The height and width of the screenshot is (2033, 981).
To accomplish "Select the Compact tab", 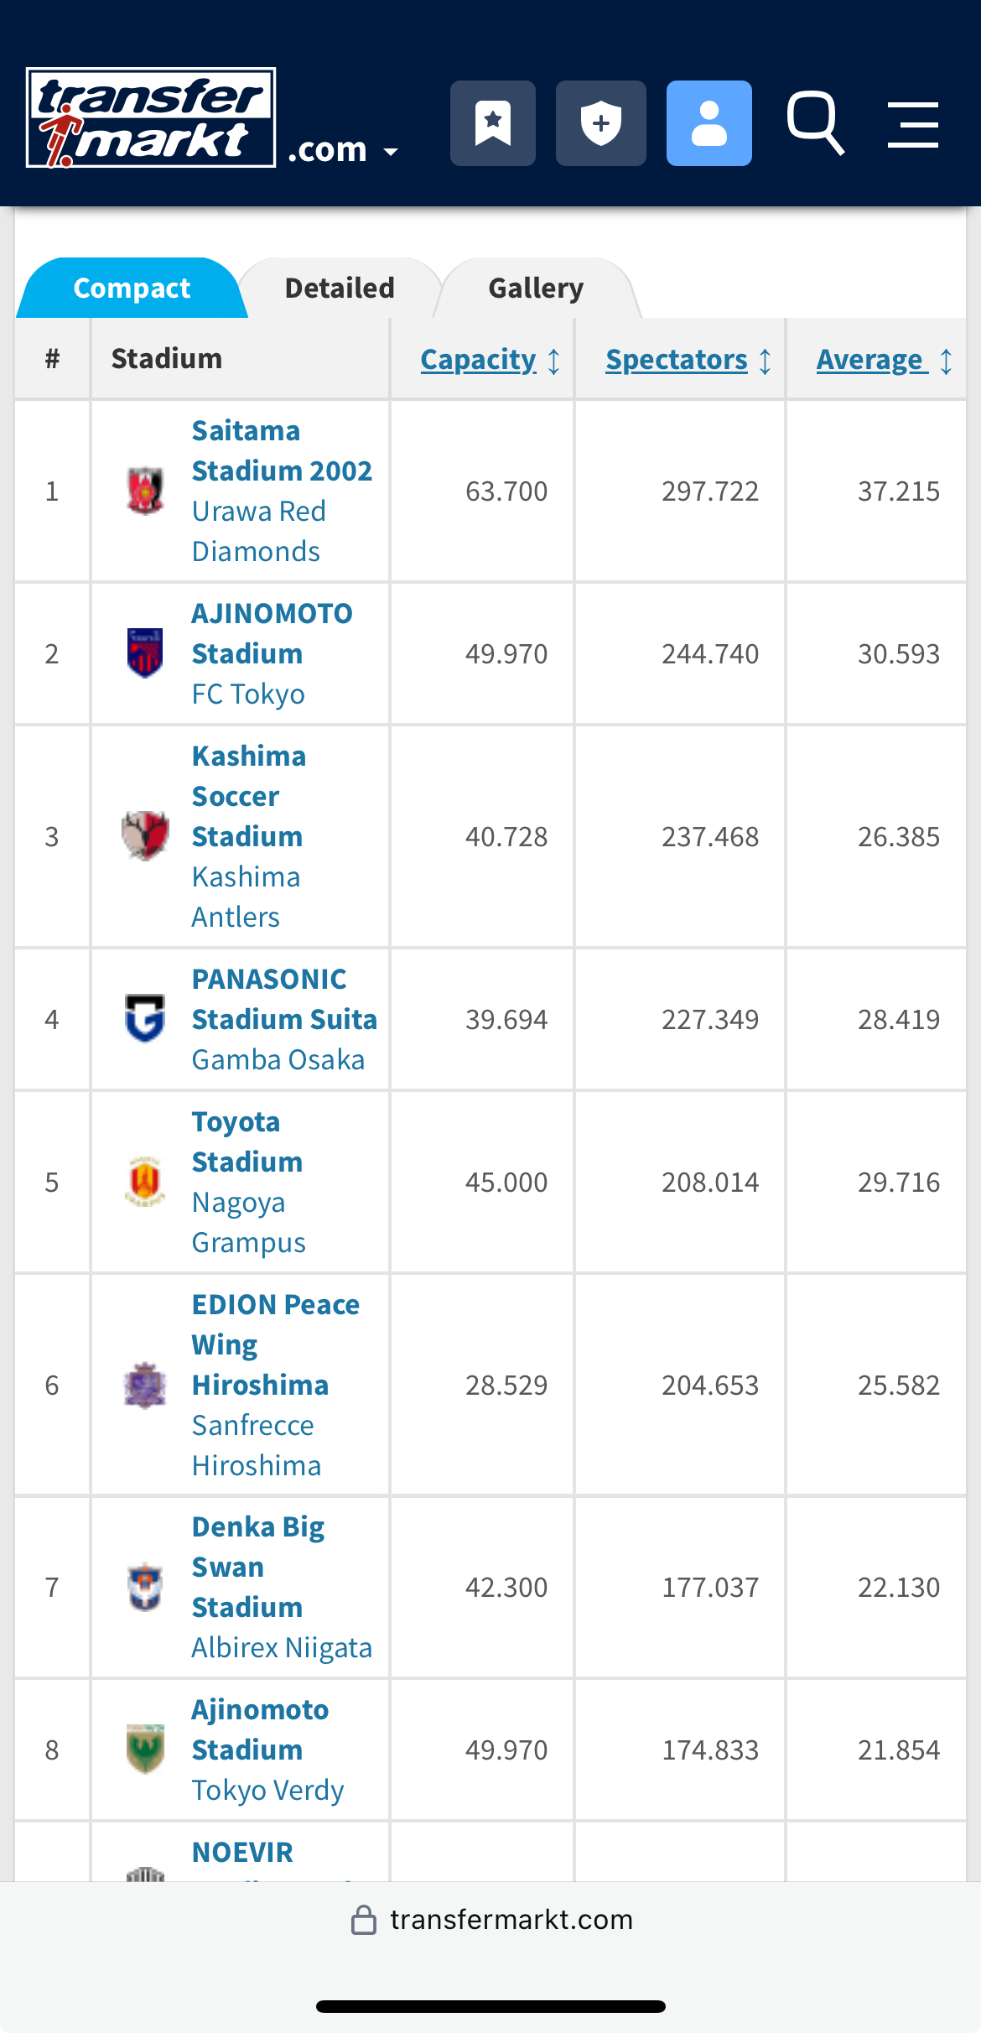I will (x=132, y=288).
